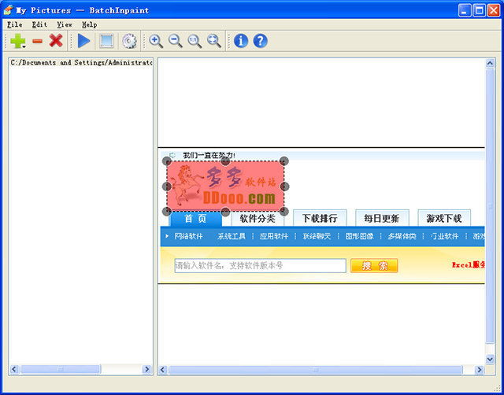
Task: Click the Zoom In magnifier icon
Action: (x=156, y=41)
